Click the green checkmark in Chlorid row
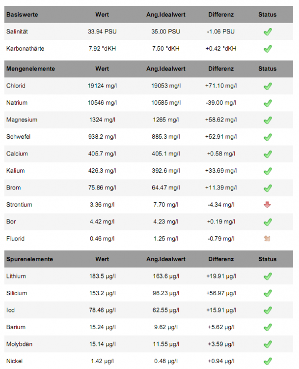This screenshot has height=369, width=299. (268, 86)
